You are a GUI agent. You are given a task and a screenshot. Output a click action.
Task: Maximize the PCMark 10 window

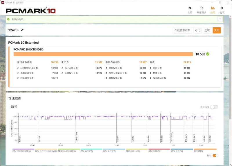point(220,3)
